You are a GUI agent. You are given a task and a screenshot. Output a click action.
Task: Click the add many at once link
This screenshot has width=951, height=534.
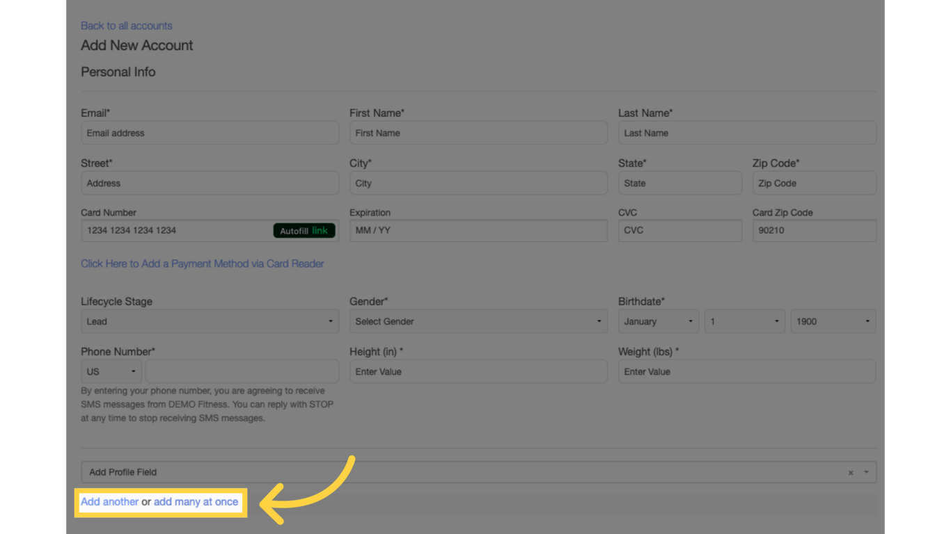pos(197,501)
